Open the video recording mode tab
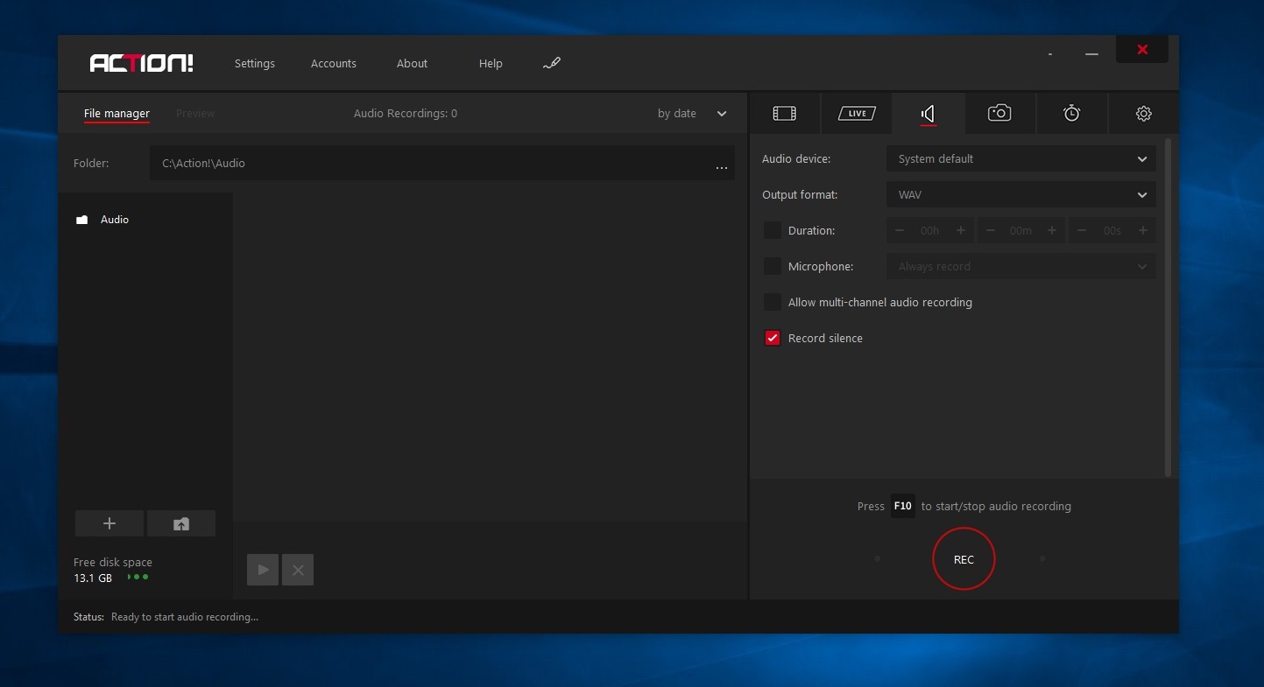 [784, 113]
